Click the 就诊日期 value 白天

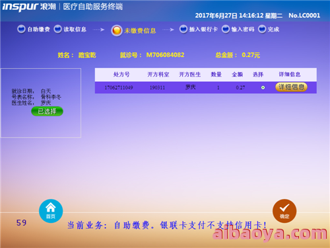click(x=46, y=91)
